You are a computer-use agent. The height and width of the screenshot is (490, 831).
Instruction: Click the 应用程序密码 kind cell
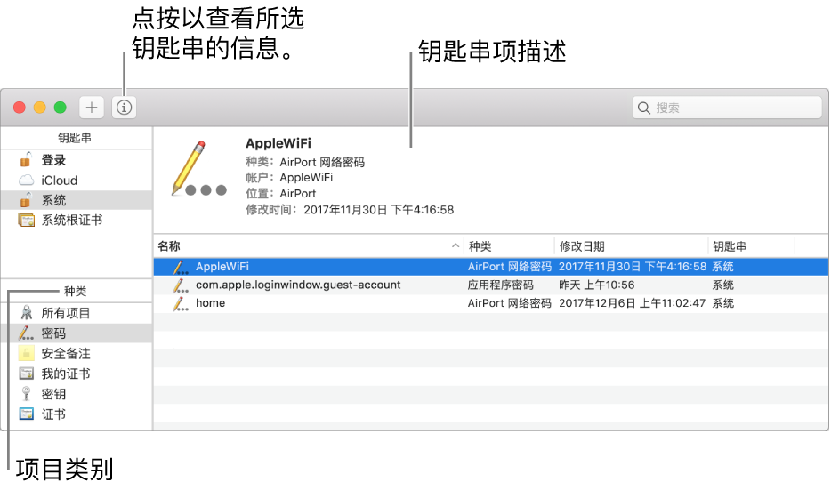pos(500,285)
